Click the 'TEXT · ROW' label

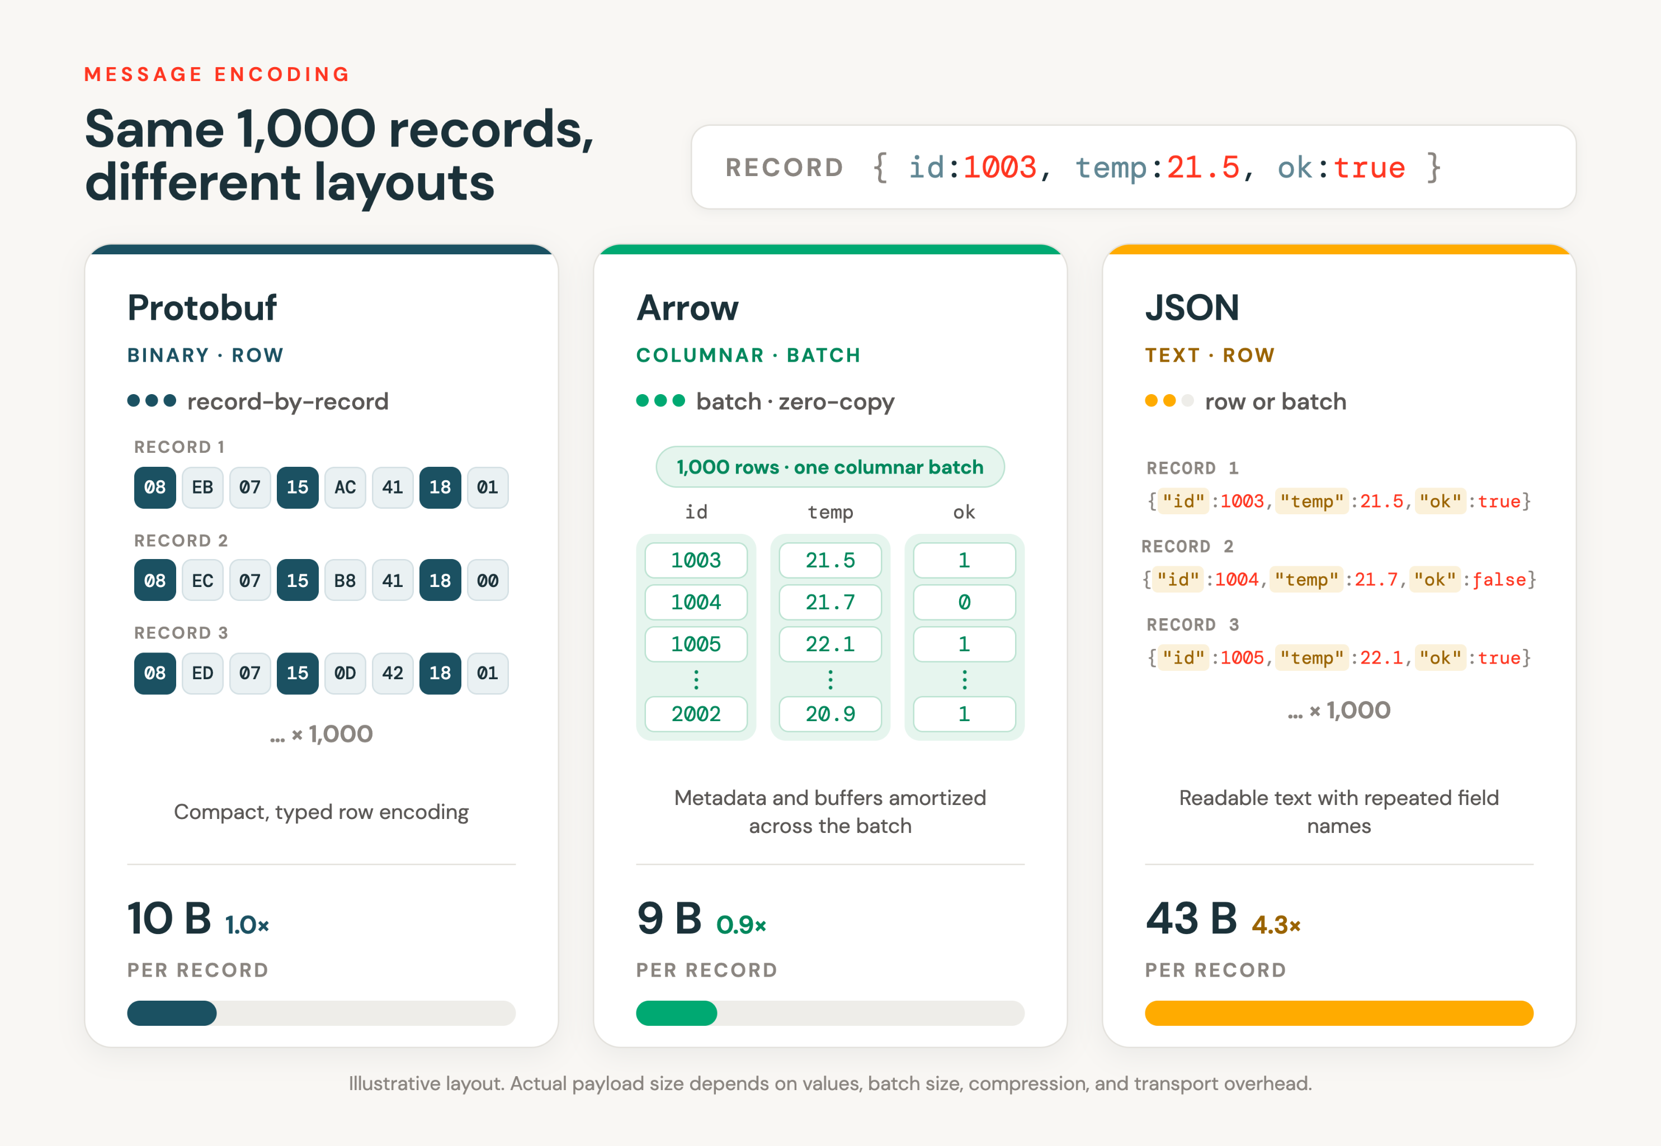pyautogui.click(x=1210, y=355)
